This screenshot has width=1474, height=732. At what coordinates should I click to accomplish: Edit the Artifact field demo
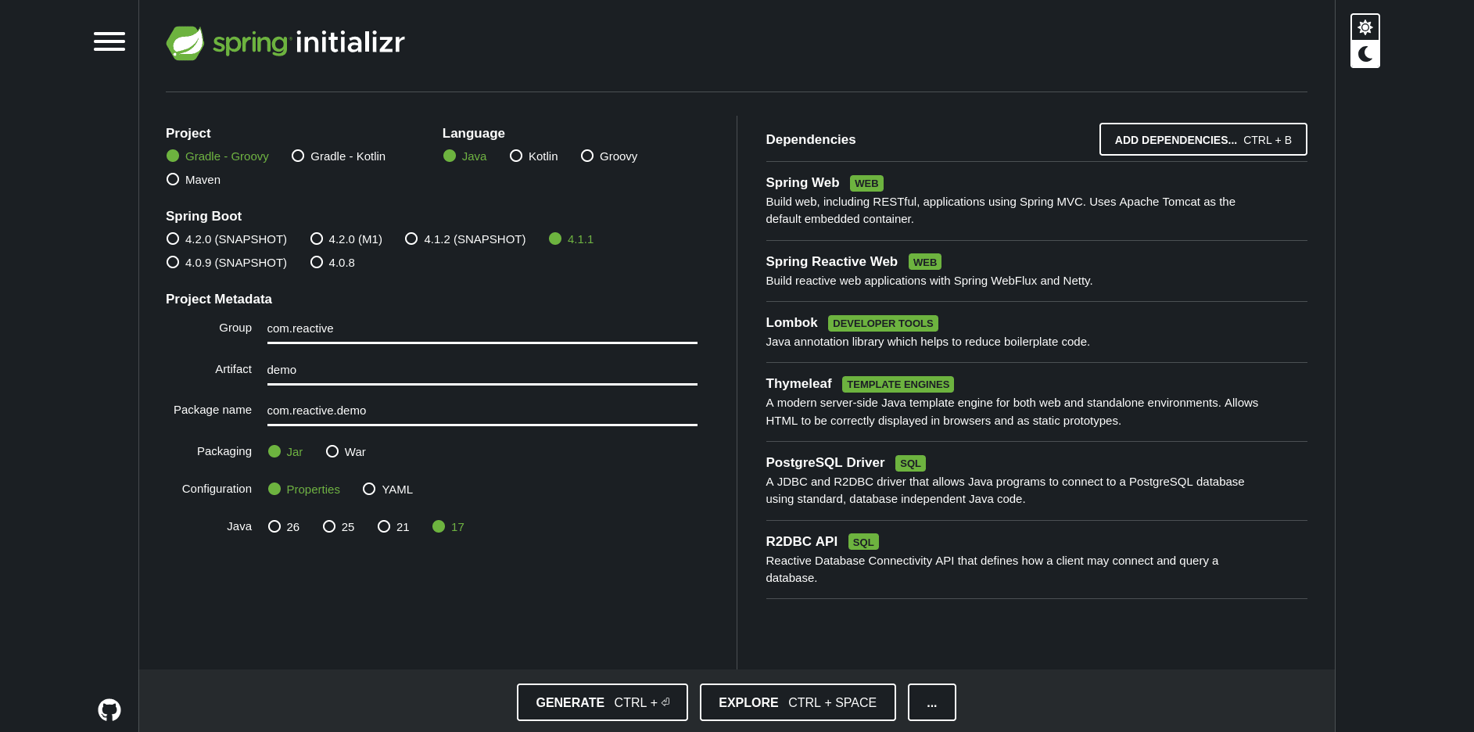tap(482, 370)
